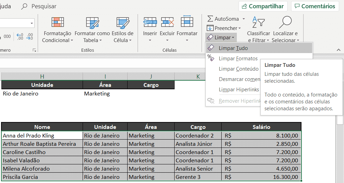This screenshot has width=344, height=183.
Task: Select cell Gerente 3
Action: 198,177
